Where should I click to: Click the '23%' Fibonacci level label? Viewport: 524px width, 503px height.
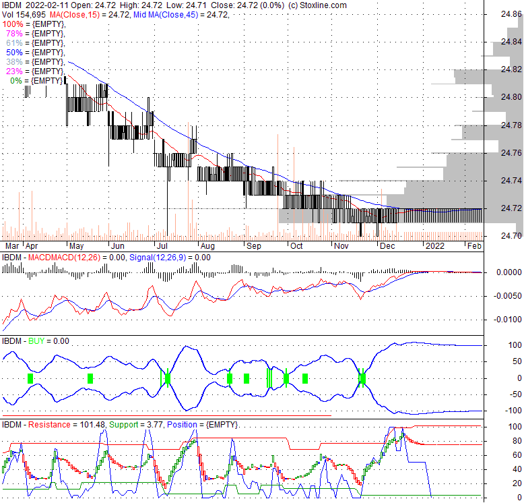coord(14,71)
